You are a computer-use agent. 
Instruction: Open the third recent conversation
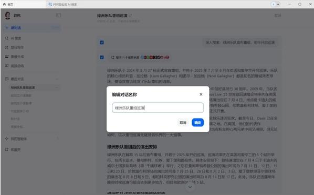21,103
